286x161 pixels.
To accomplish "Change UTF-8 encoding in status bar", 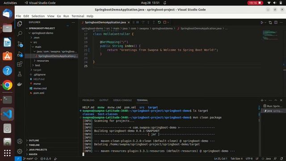I will [x=249, y=159].
